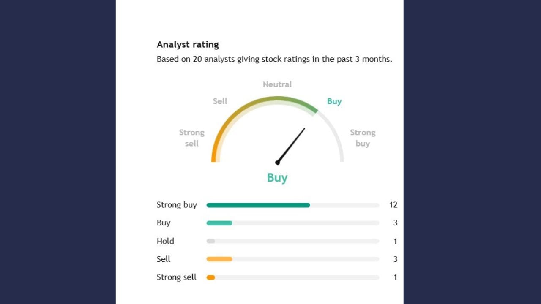Click the dark green Strong buy bar

(x=258, y=205)
